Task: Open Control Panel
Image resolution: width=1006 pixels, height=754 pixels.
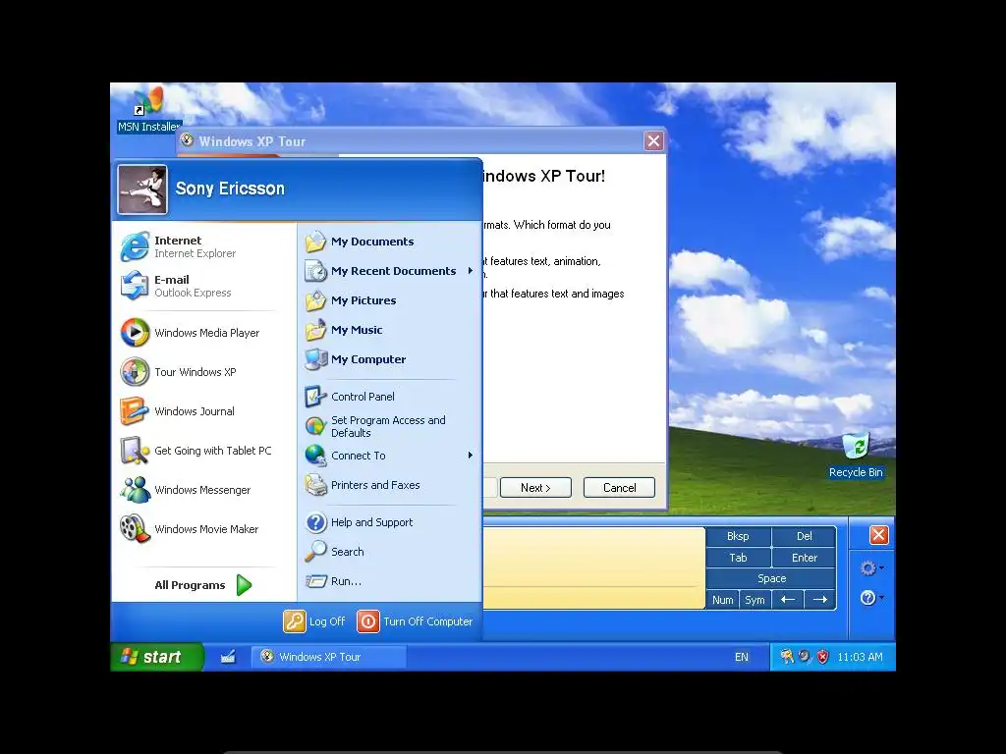Action: tap(389, 397)
